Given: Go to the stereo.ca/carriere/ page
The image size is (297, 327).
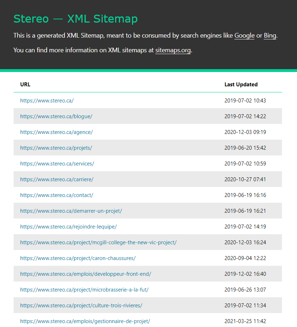Looking at the screenshot, I should click(57, 179).
